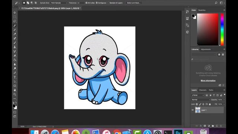The height and width of the screenshot is (134, 238).
Task: Toggle lock transparent pixels
Action: pos(197,104)
